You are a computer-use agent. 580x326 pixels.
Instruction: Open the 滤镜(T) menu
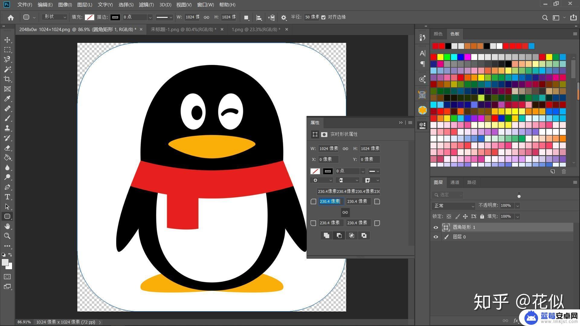(146, 5)
